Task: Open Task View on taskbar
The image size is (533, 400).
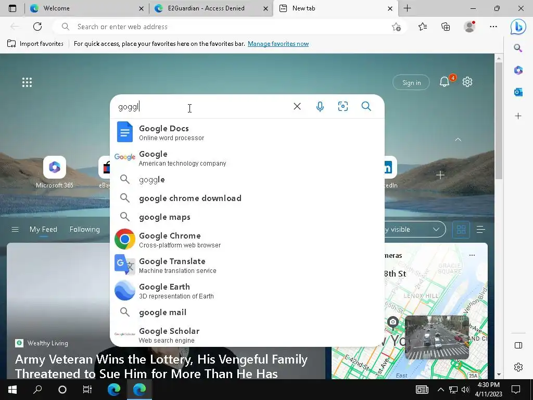Action: pos(87,390)
